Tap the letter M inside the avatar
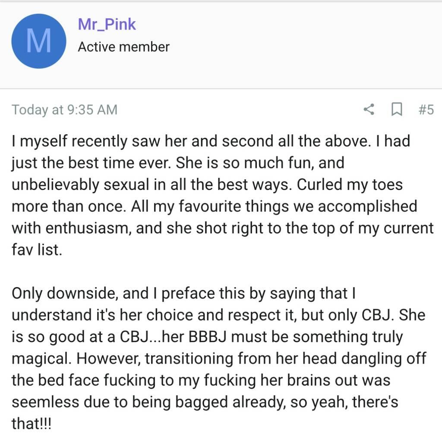The image size is (442, 447). (x=39, y=41)
